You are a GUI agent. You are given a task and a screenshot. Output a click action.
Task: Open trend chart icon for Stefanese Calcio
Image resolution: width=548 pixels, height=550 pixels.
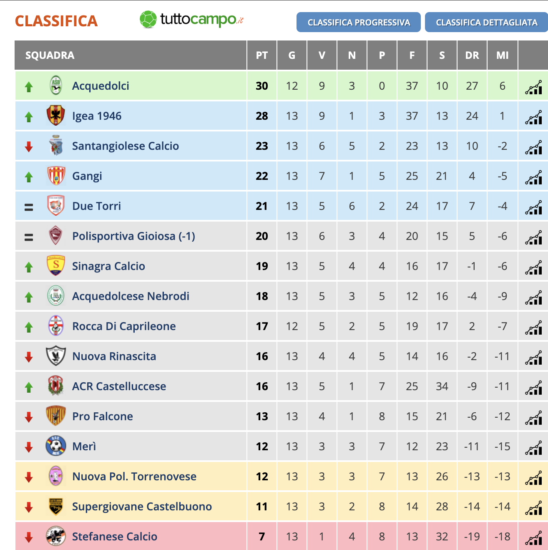point(533,538)
